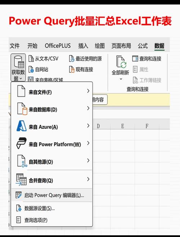Click the Power Query editor pencil icon
This screenshot has width=180, height=237.
pyautogui.click(x=19, y=195)
